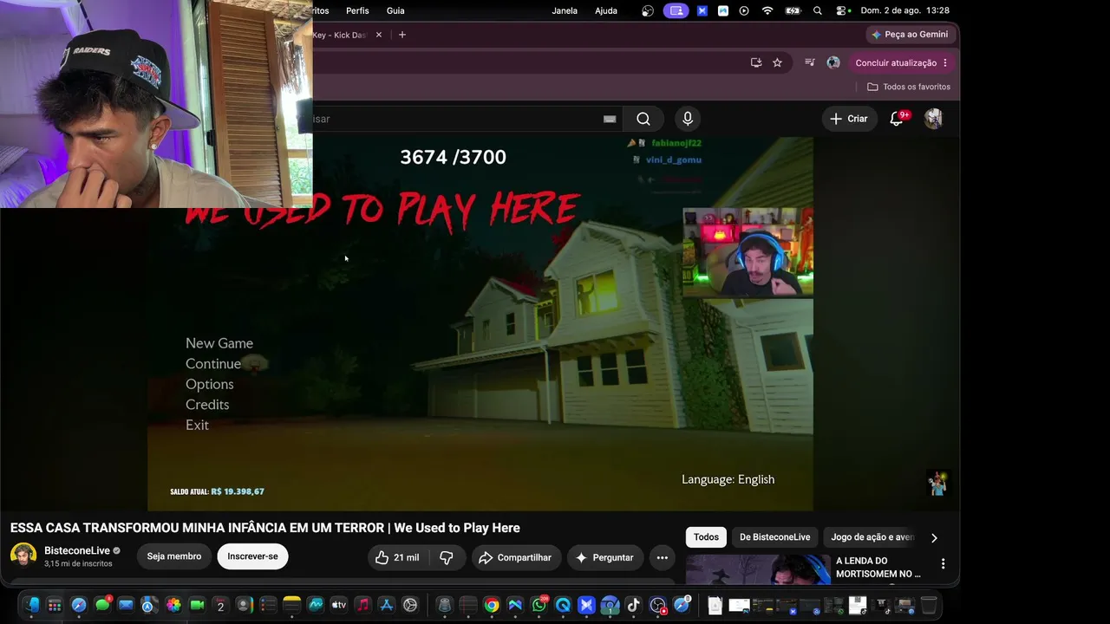Click New Game in the video player

219,343
